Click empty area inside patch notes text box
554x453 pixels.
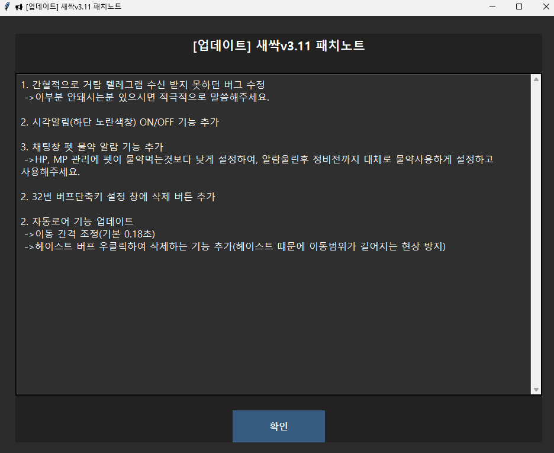point(272,326)
